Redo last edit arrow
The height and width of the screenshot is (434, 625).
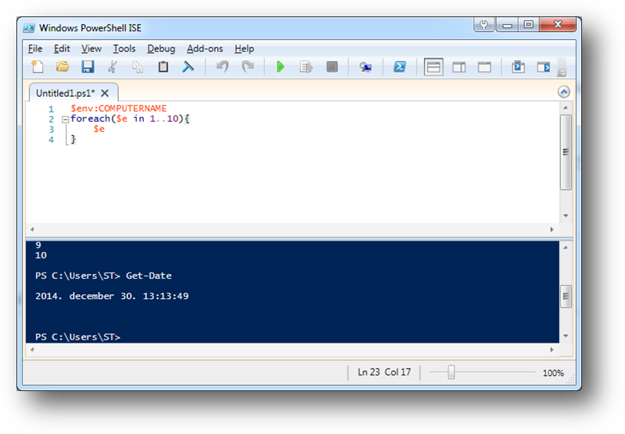pos(248,66)
